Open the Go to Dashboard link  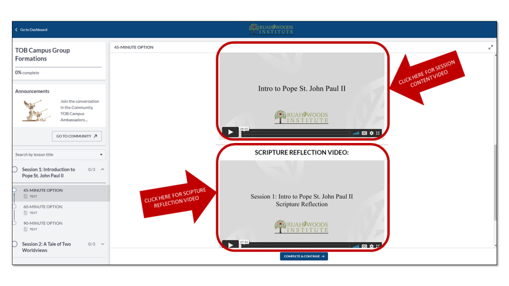click(x=31, y=29)
